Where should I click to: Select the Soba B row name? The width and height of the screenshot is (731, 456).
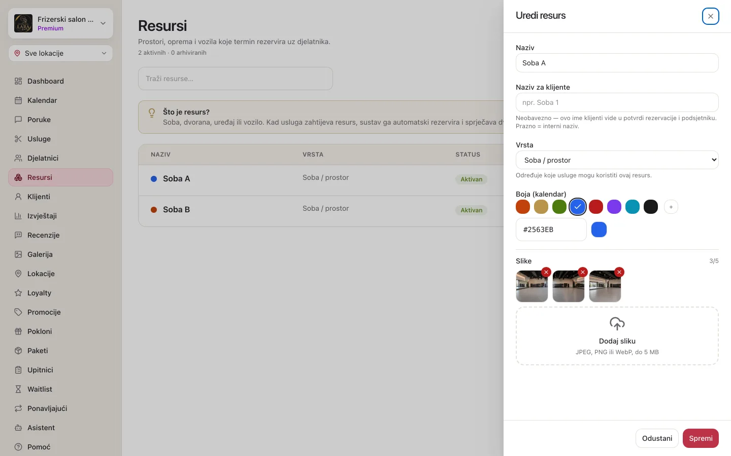click(176, 210)
